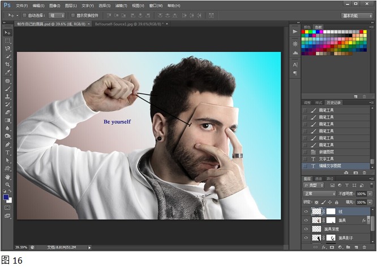Viewport: 382px width, 267px height.
Task: Expand effects arrow on 面具 layer
Action: 368,220
